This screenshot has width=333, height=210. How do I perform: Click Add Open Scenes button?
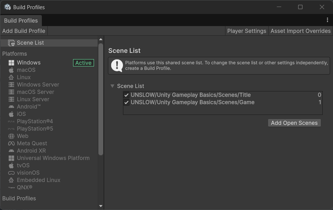[x=294, y=123]
